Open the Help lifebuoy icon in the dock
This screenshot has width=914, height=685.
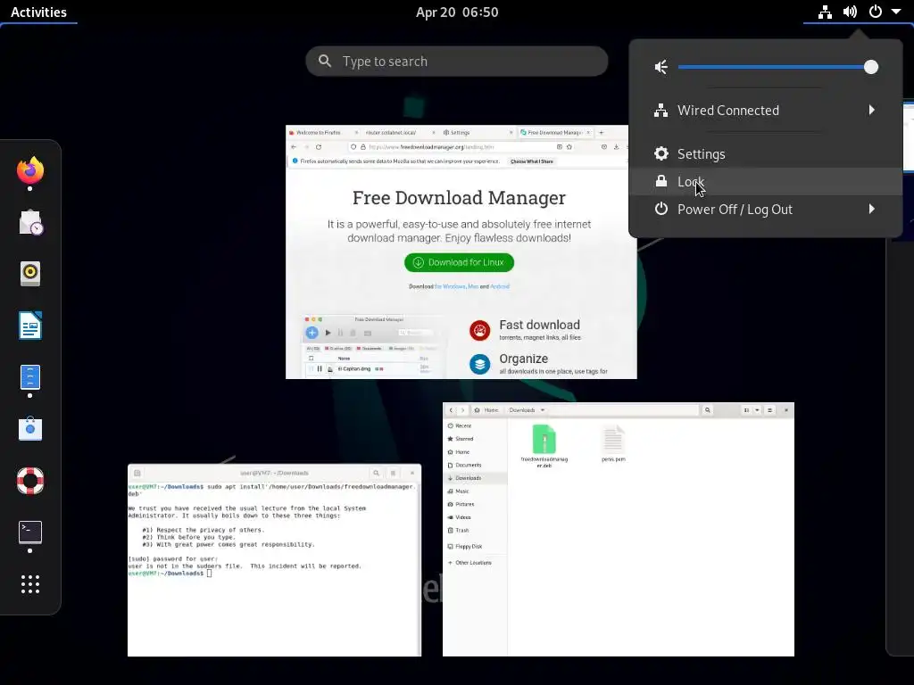(30, 481)
